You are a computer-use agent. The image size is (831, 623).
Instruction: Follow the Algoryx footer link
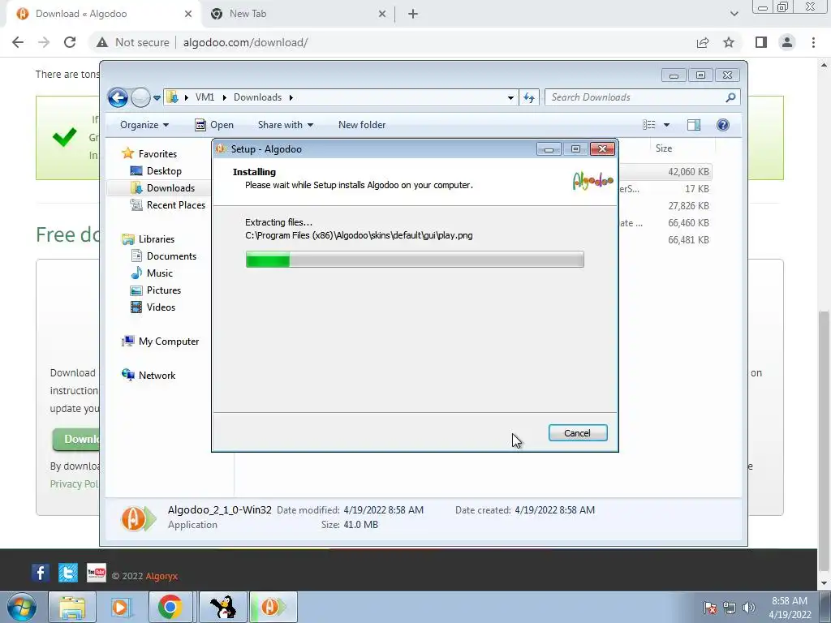(161, 576)
